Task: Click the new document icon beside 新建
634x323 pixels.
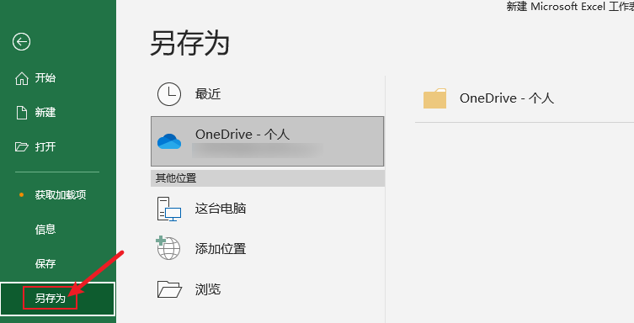Action: tap(21, 113)
